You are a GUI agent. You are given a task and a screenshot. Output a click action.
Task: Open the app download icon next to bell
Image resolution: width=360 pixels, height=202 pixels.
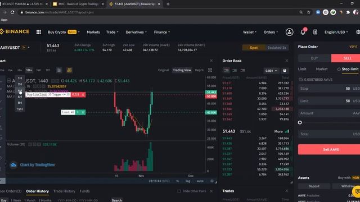click(315, 32)
